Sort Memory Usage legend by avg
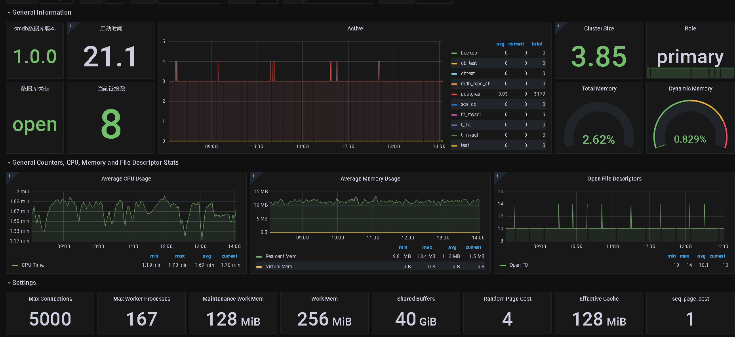Screen dimensions: 735x337 coord(452,247)
